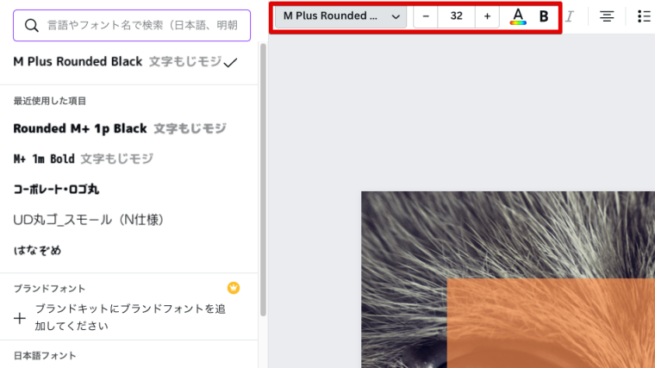The height and width of the screenshot is (368, 655).
Task: Click the magnifier search icon
Action: [32, 26]
